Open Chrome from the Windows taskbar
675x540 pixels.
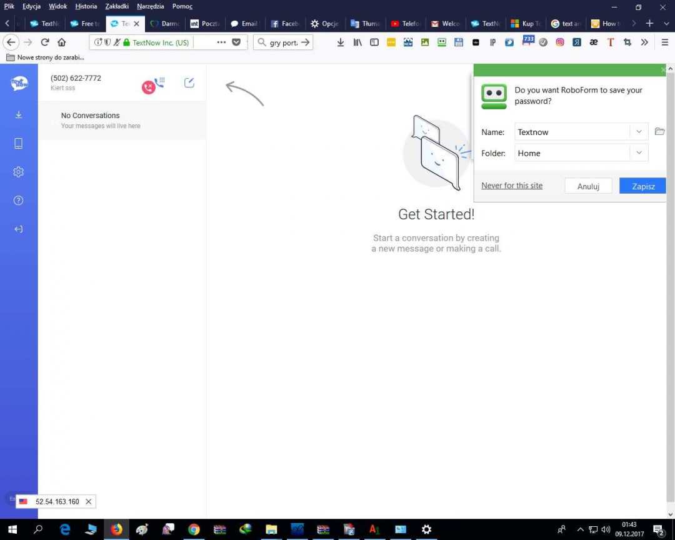pyautogui.click(x=194, y=529)
